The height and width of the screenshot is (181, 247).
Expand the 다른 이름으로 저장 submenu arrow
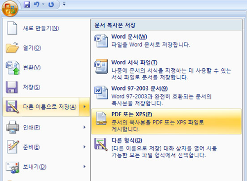point(84,107)
